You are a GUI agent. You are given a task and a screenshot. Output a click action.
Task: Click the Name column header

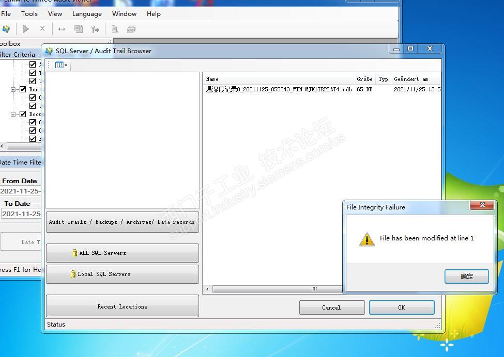(x=278, y=79)
